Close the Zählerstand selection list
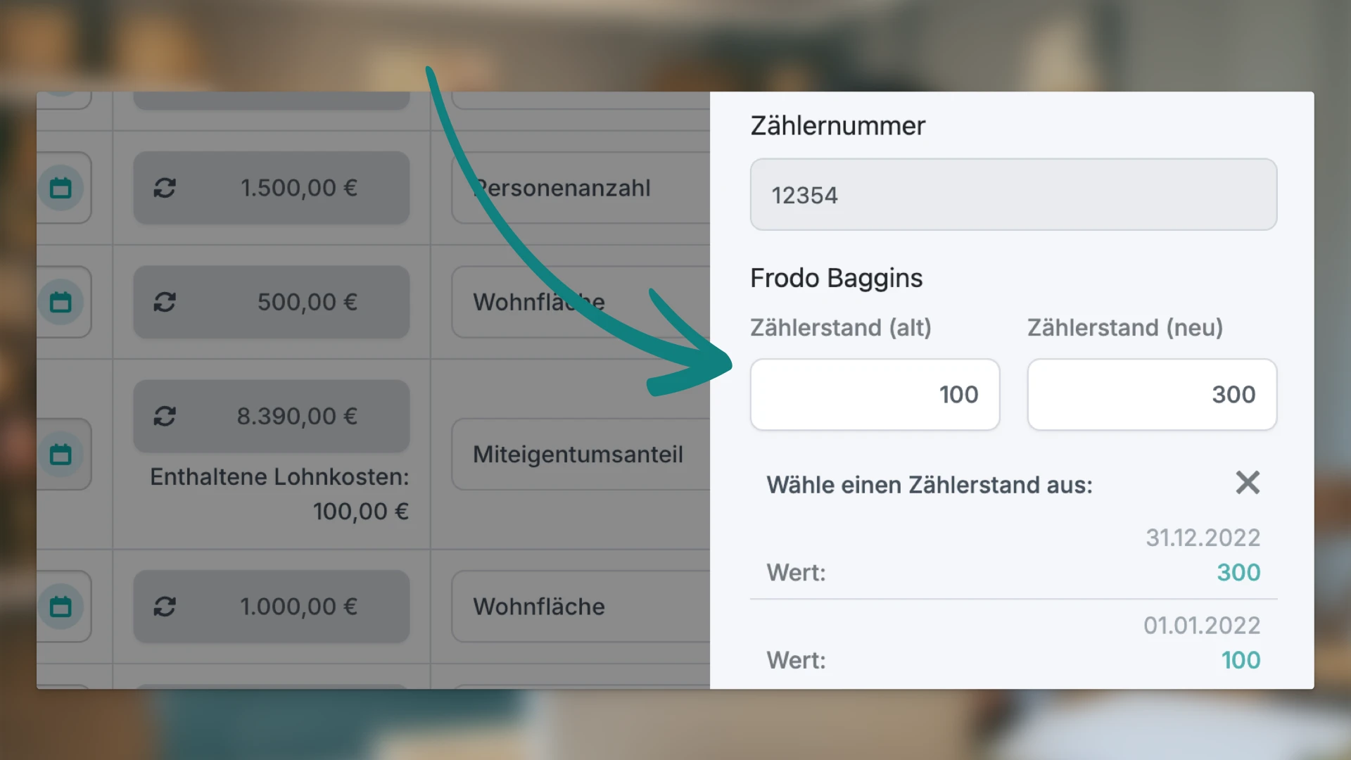Screen dimensions: 1351x760 1248,483
